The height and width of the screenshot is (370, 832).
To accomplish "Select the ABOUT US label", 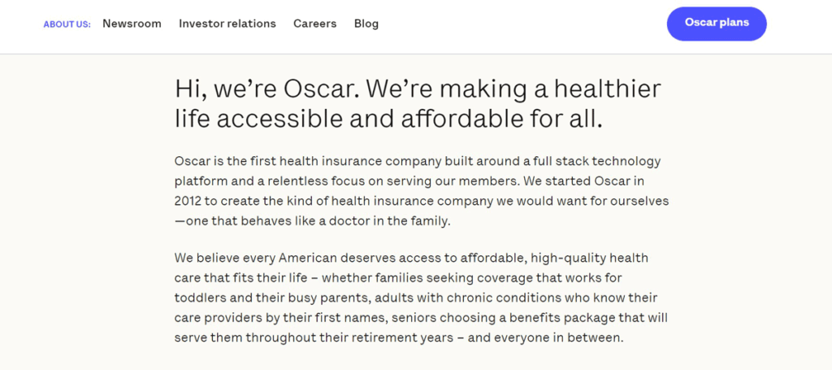I will (x=67, y=24).
